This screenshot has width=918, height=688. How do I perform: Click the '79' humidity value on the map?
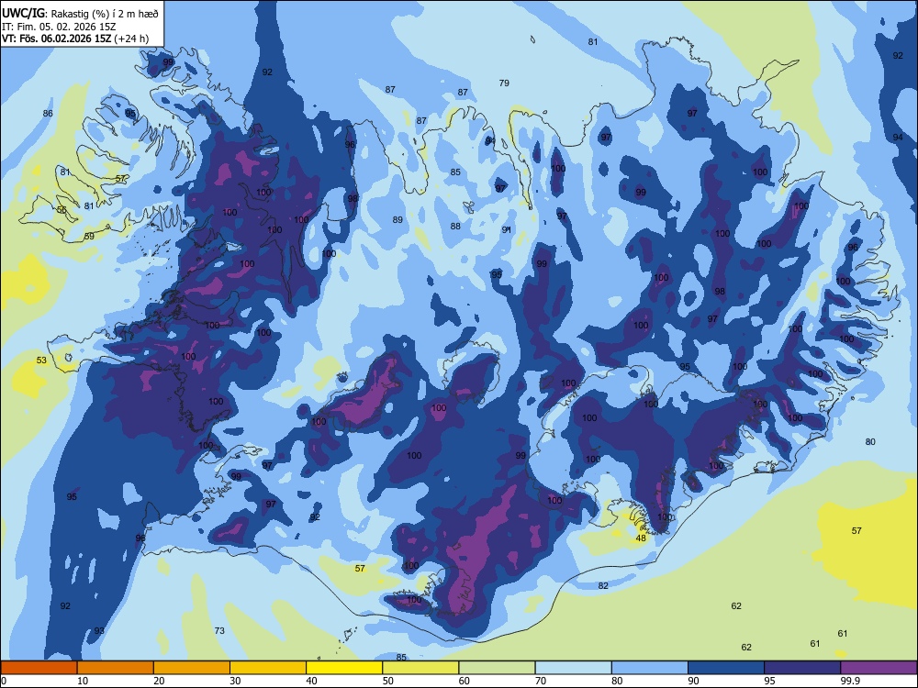[x=504, y=83]
